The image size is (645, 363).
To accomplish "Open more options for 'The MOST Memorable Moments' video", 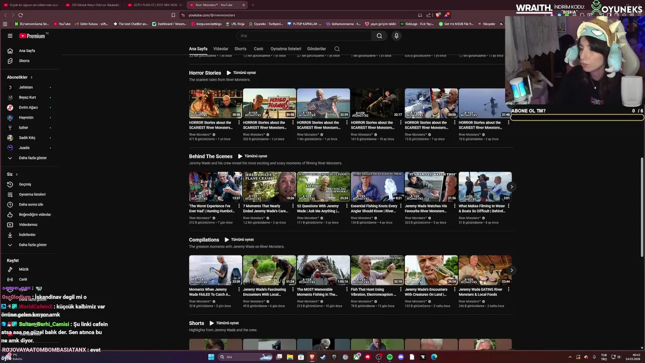I will pos(347,289).
